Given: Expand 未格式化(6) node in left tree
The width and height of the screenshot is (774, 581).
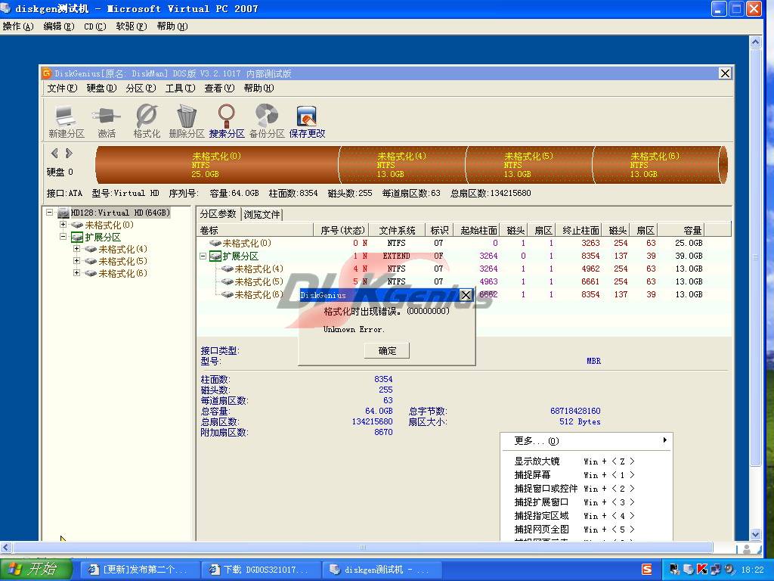Looking at the screenshot, I should click(x=76, y=272).
